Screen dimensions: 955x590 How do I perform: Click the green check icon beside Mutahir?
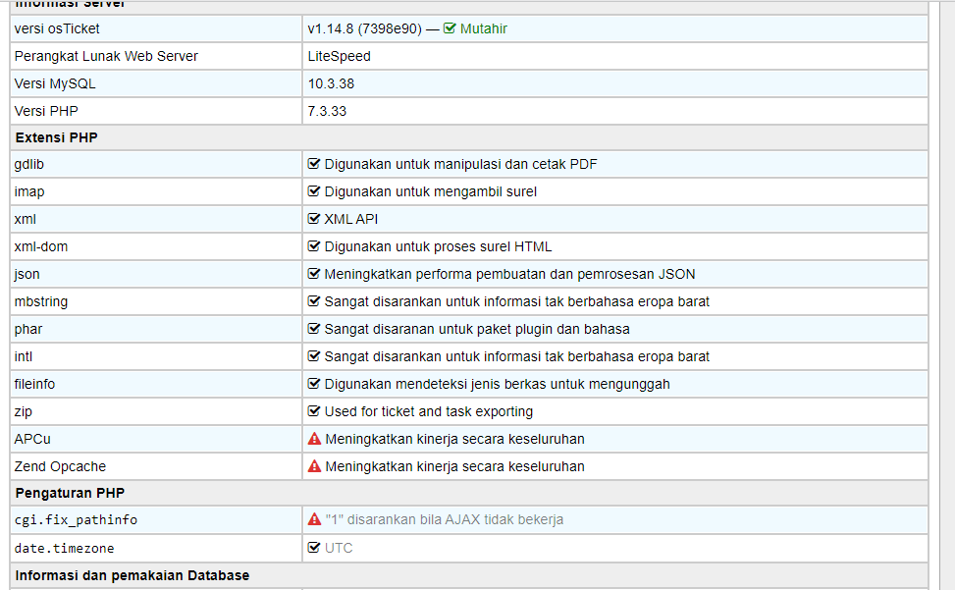click(450, 28)
